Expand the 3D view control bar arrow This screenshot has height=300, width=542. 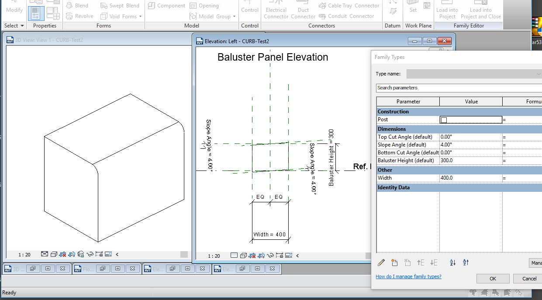tap(117, 254)
